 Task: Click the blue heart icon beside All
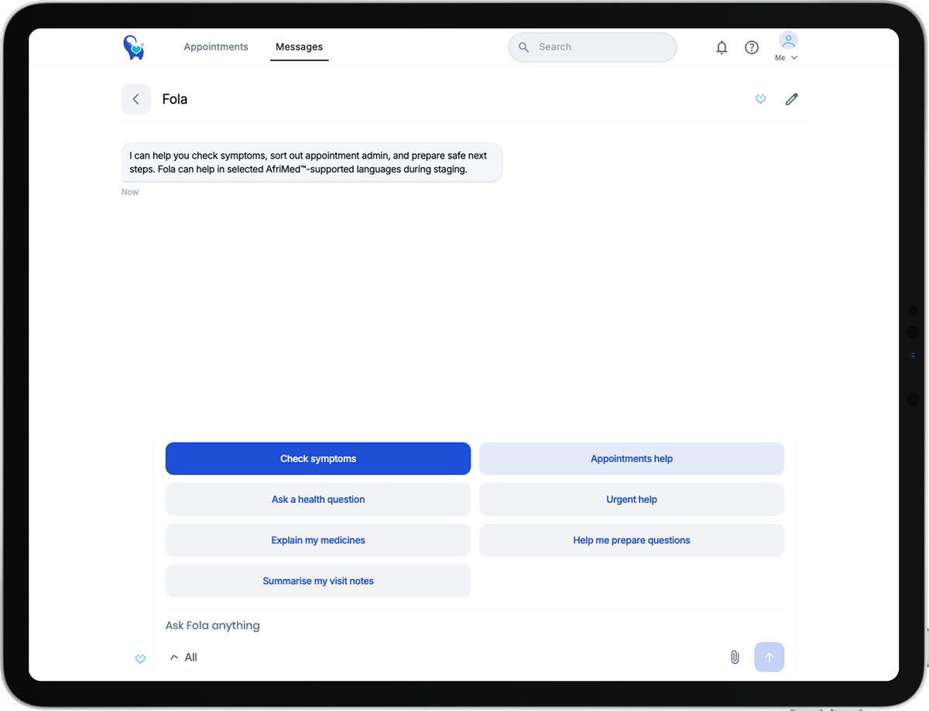click(140, 658)
